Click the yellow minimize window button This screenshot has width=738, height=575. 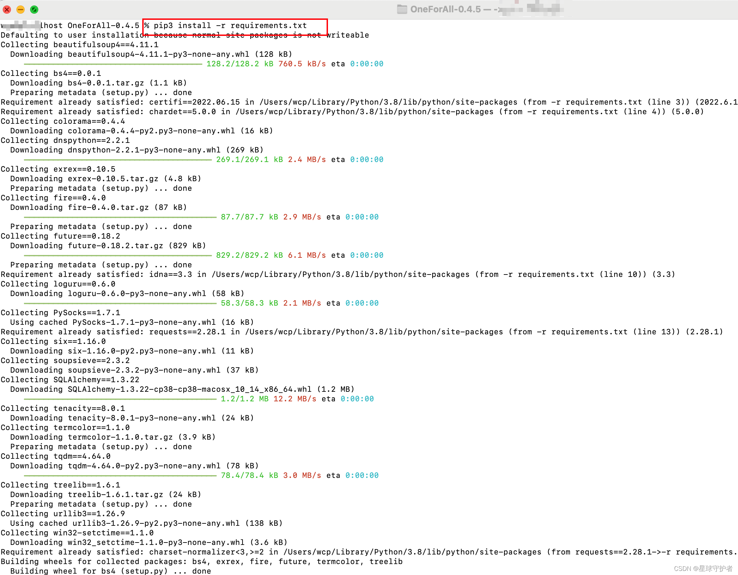pyautogui.click(x=21, y=10)
